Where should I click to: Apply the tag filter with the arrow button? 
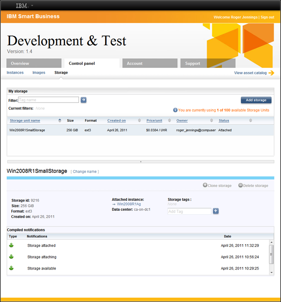click(x=84, y=100)
